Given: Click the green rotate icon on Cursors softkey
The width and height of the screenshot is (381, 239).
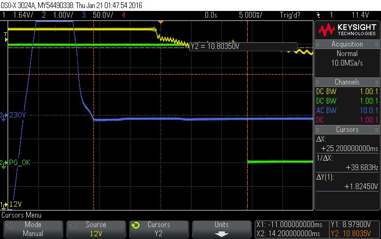Looking at the screenshot, I should (136, 225).
